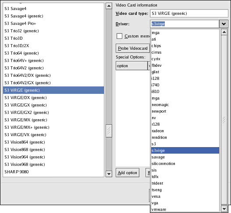Click the Video card type input field
Viewport: 231px width, 213px height.
189,14
